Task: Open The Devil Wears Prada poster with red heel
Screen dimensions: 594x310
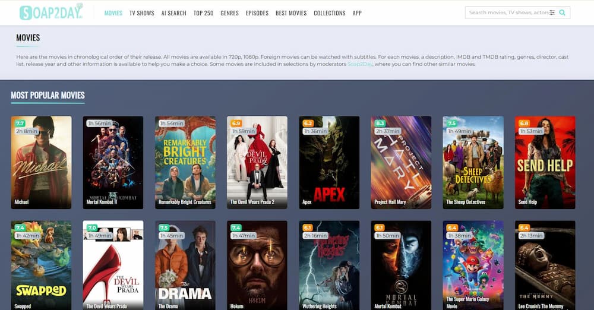Action: pyautogui.click(x=113, y=265)
